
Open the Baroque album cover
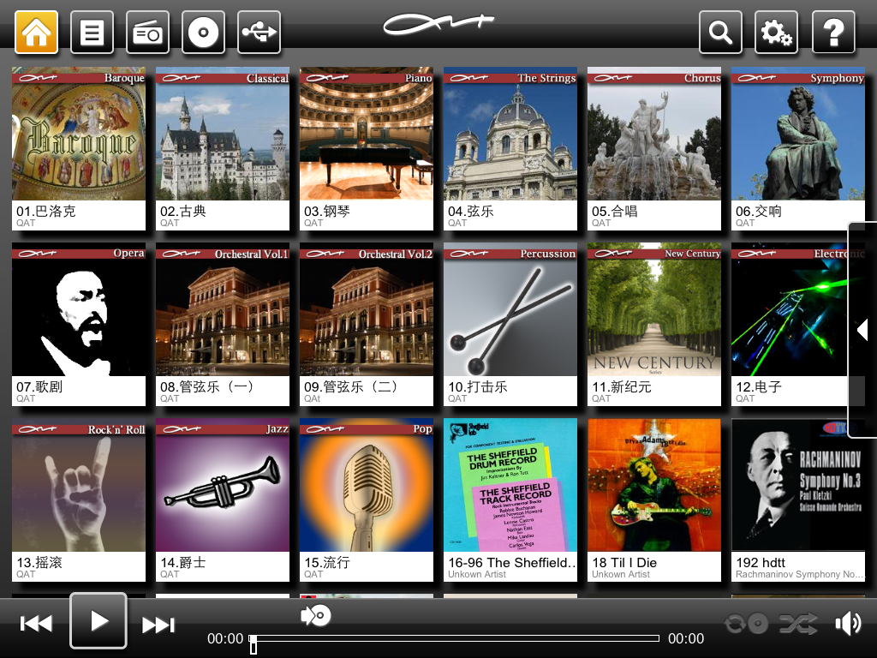[79, 134]
